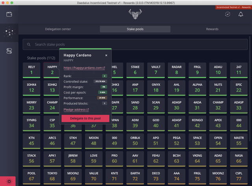Click the search magnifier icon

coord(29,44)
